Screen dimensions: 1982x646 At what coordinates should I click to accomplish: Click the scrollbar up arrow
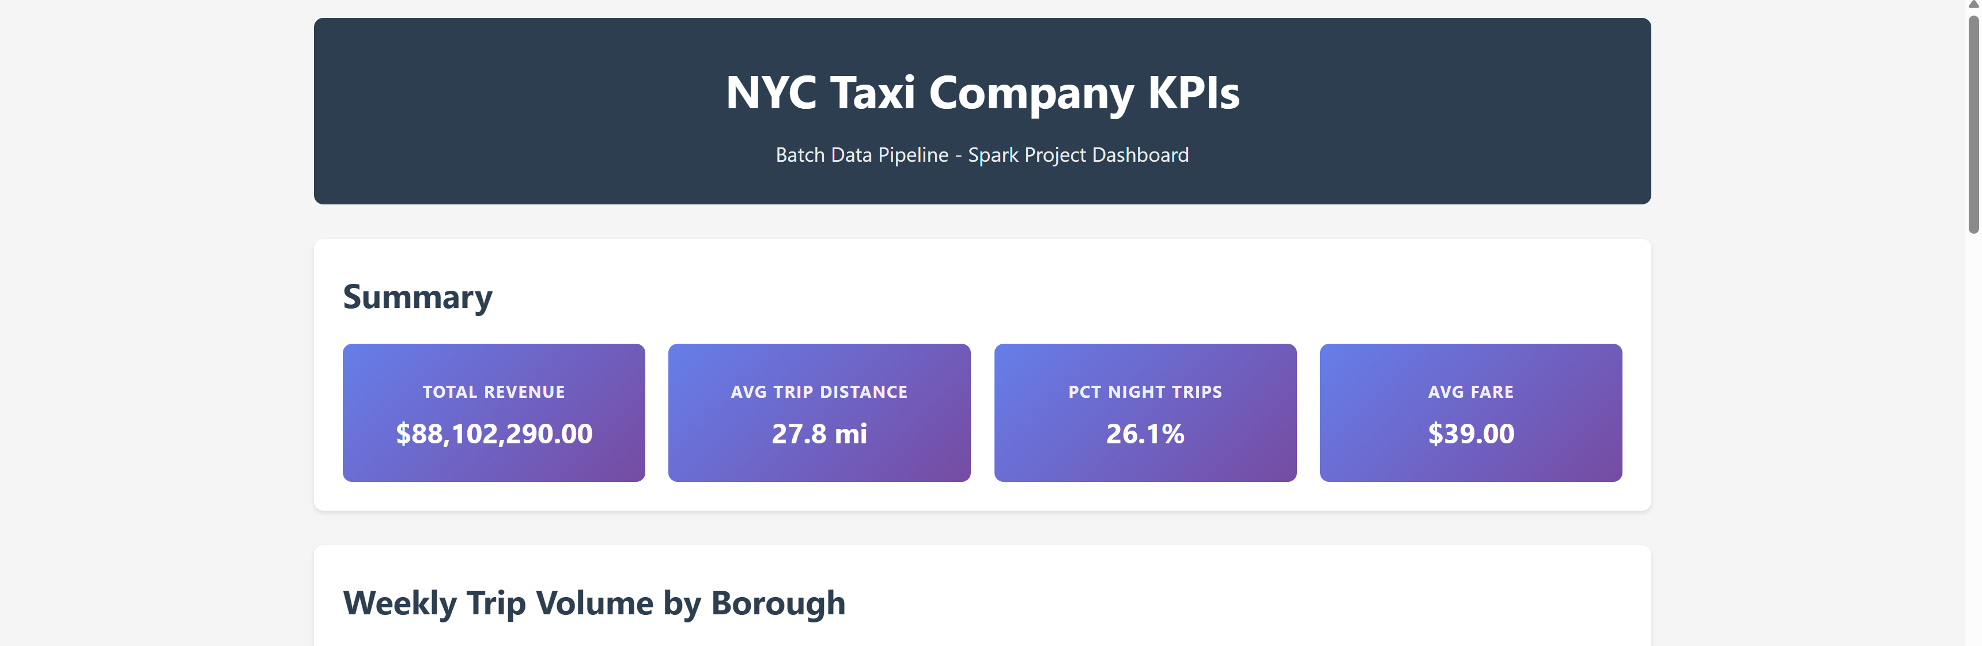click(1975, 5)
